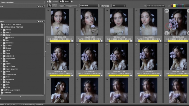Close the Анна contact sheet tab
The width and height of the screenshot is (189, 106).
coord(61,1)
